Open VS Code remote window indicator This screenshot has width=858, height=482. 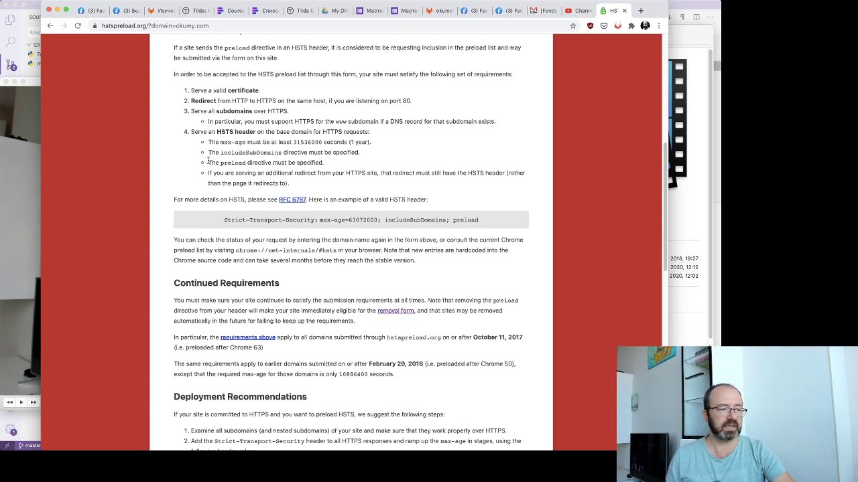coord(7,446)
